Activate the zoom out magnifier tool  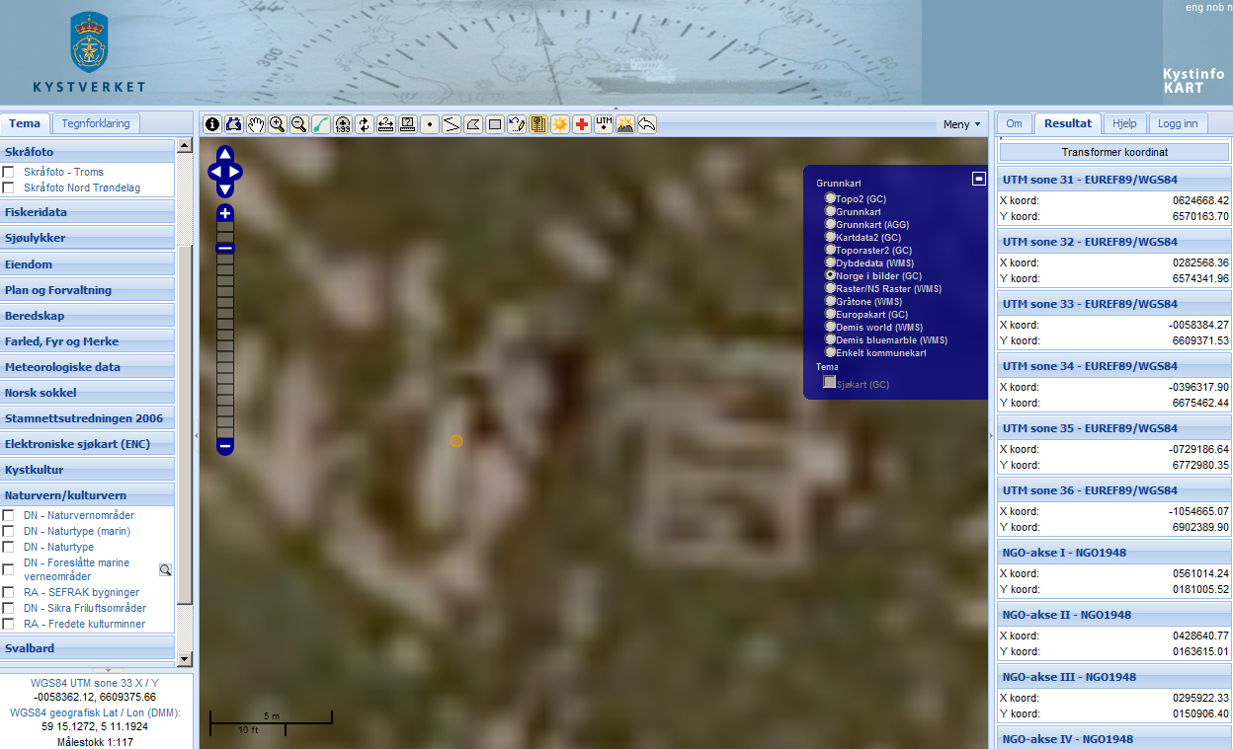[x=299, y=124]
